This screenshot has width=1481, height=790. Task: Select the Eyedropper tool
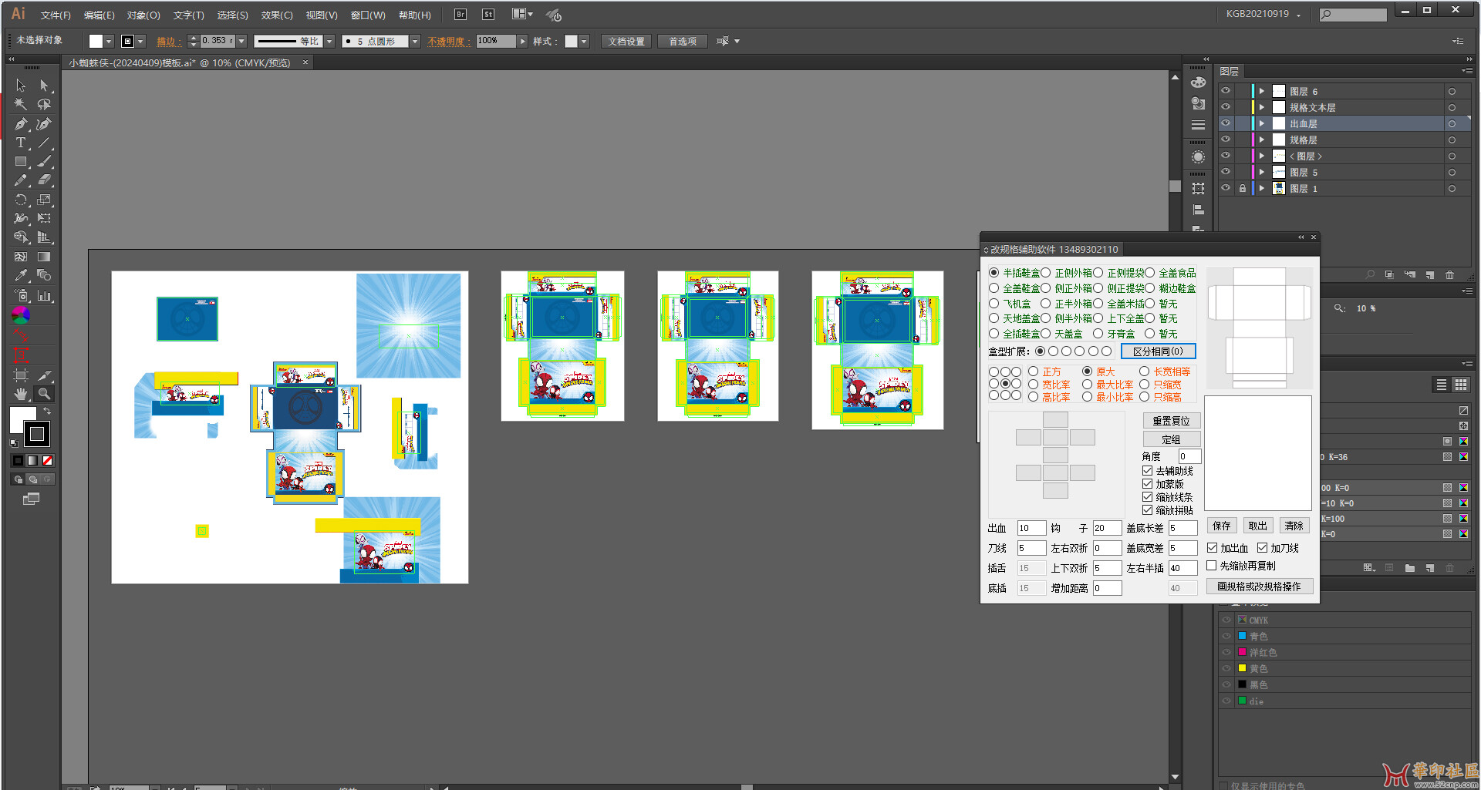21,275
